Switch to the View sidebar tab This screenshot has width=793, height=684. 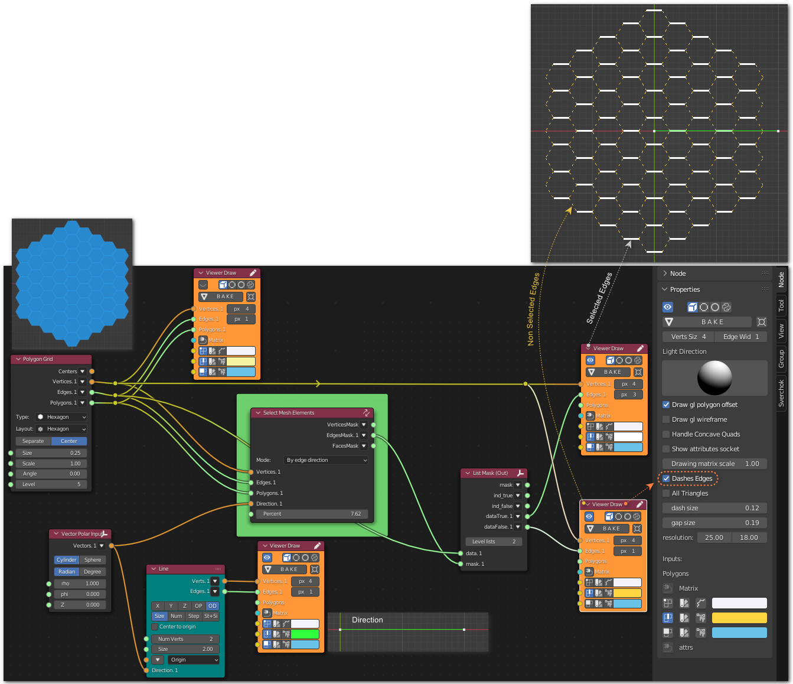coord(781,331)
